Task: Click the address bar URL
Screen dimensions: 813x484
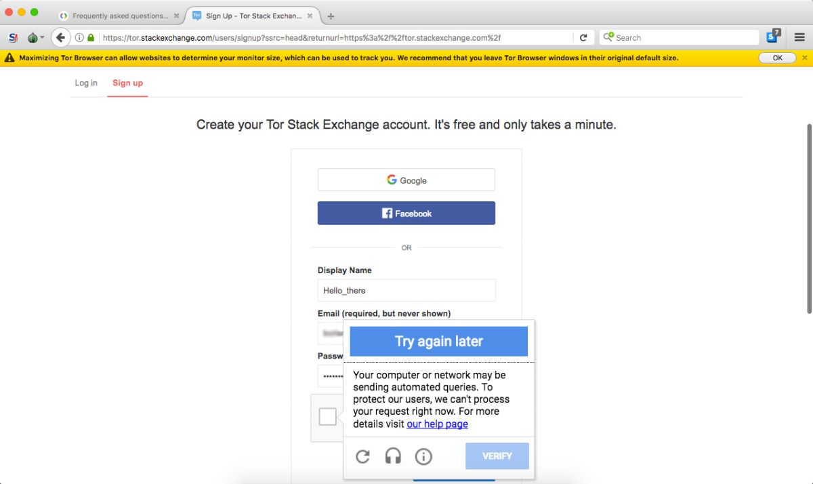Action: coord(301,38)
